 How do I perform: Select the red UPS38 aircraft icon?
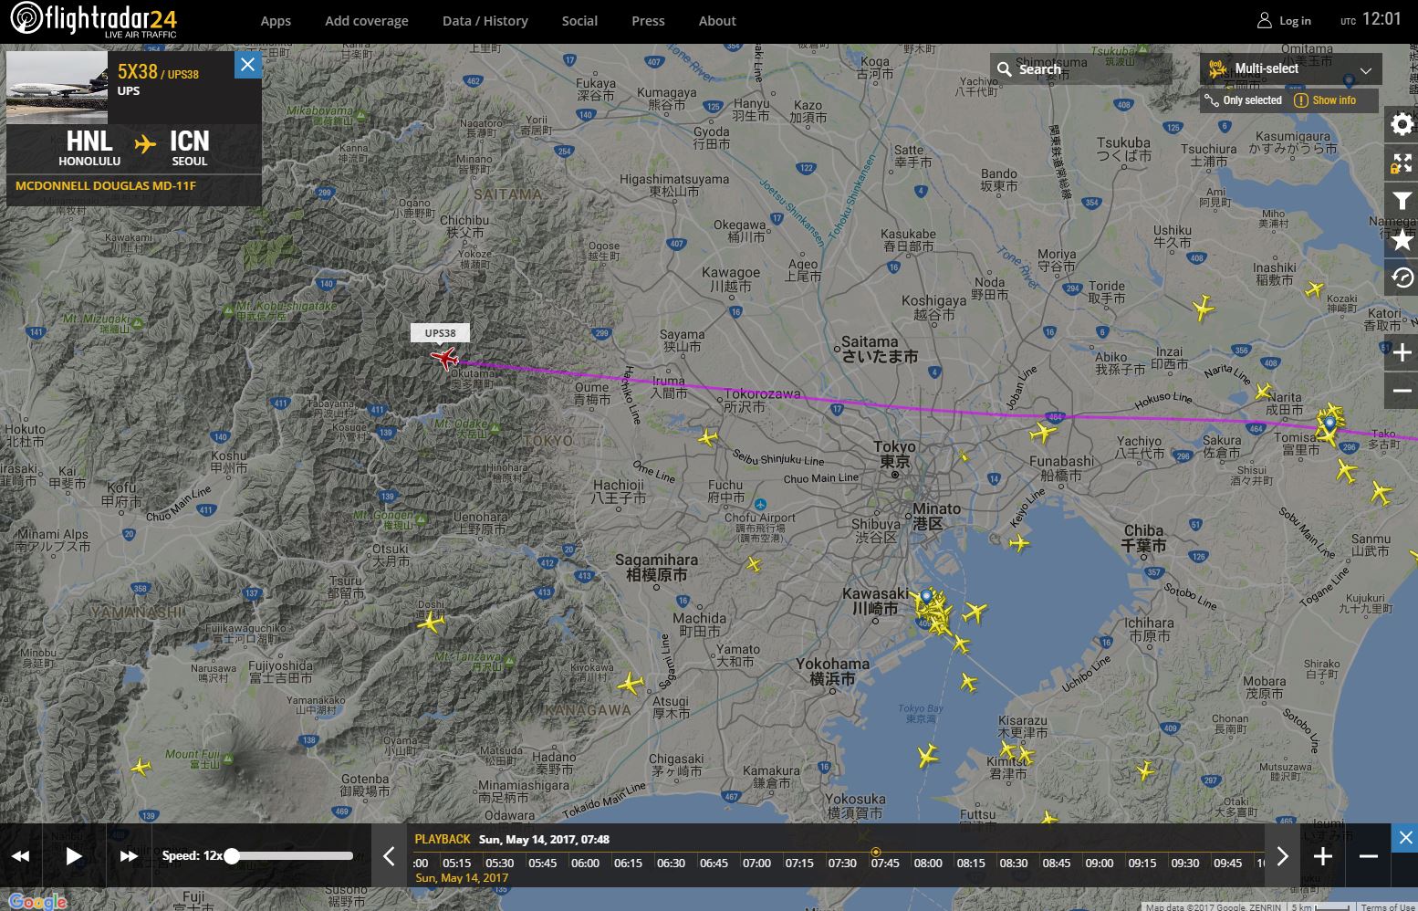coord(444,357)
